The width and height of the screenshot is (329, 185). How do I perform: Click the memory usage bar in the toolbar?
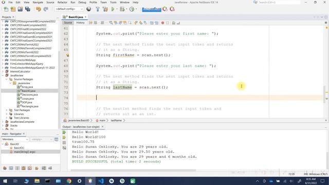[x=152, y=9]
